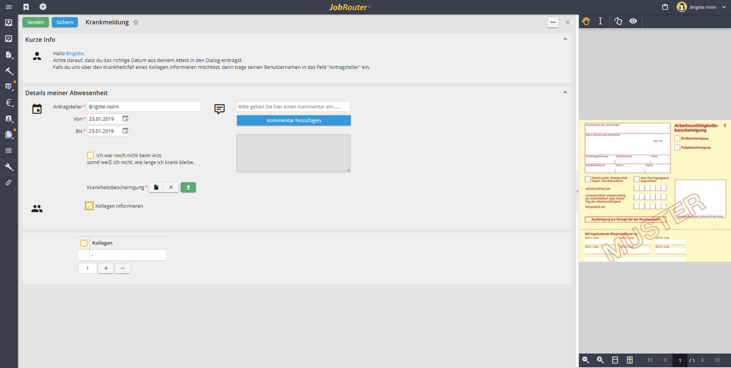This screenshot has height=368, width=731.
Task: Open the hammer icon in sidebar
Action: (x=9, y=71)
